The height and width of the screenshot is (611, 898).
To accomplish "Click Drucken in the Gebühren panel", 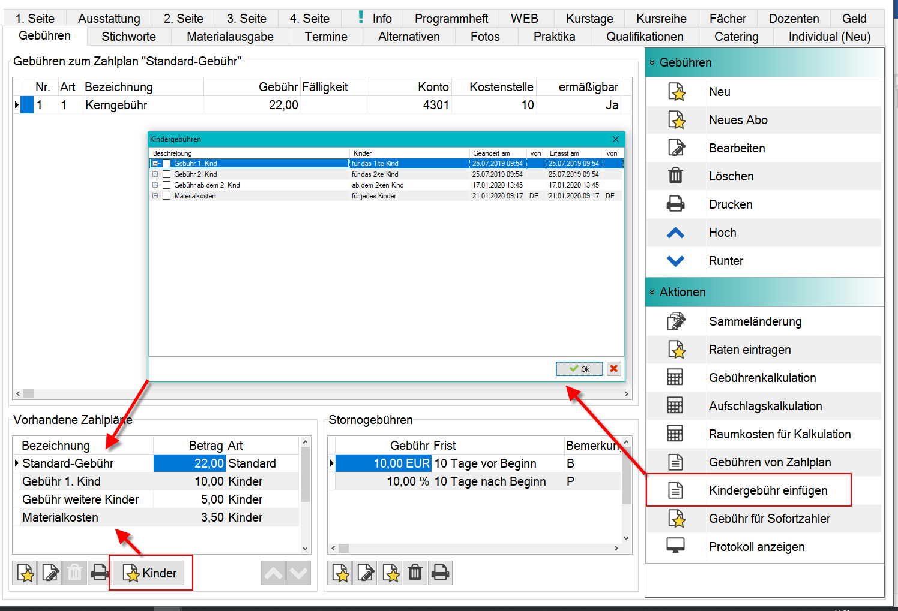I will pos(764,204).
